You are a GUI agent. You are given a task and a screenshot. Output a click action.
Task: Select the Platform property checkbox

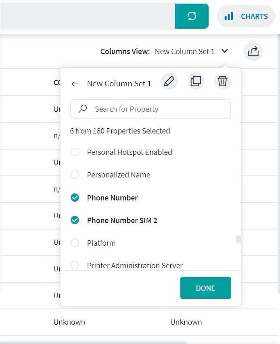[x=75, y=243]
